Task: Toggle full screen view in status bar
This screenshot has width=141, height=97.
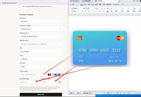Action: pos(125,93)
